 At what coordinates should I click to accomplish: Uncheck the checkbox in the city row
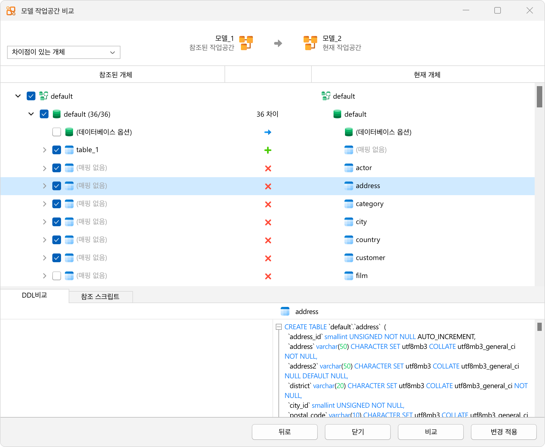(57, 222)
